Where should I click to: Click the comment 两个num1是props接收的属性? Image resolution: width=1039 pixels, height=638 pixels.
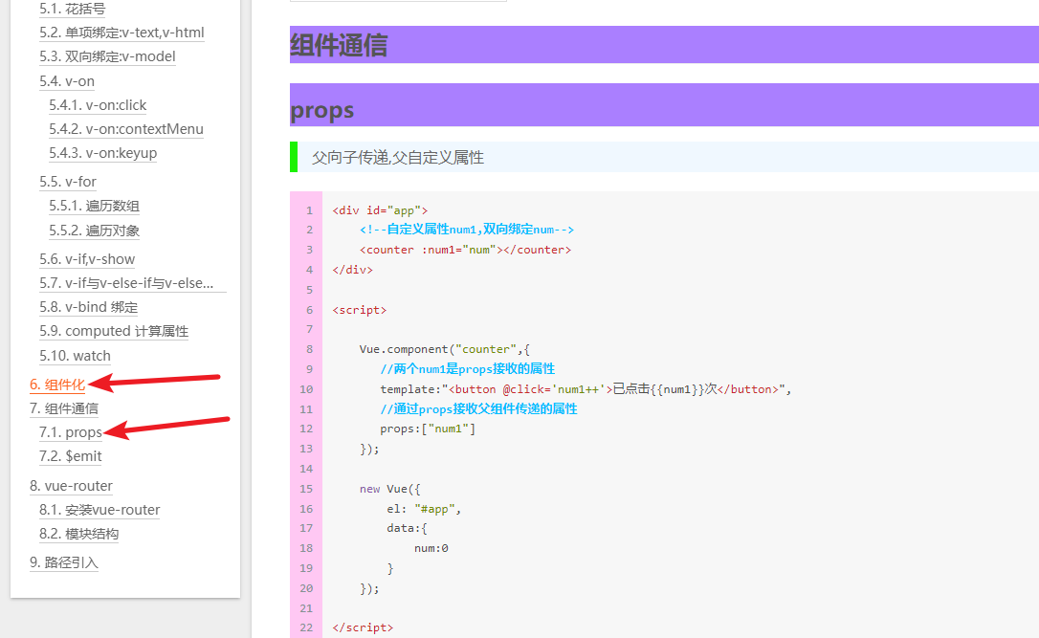click(x=468, y=369)
